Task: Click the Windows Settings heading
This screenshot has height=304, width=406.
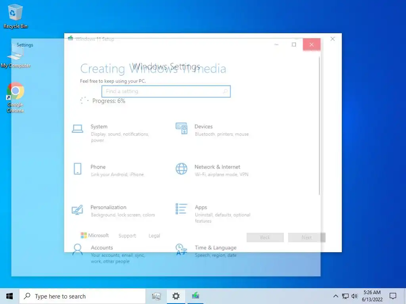Action: tap(166, 66)
